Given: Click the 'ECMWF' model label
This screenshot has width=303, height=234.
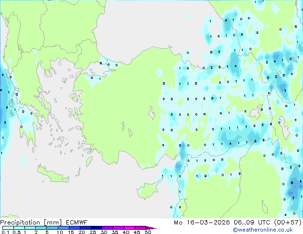Looking at the screenshot, I should (x=77, y=223).
